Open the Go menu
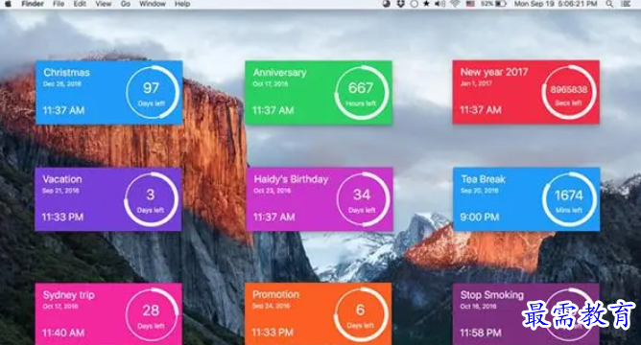Viewport: 641px width, 345px height. coord(126,4)
